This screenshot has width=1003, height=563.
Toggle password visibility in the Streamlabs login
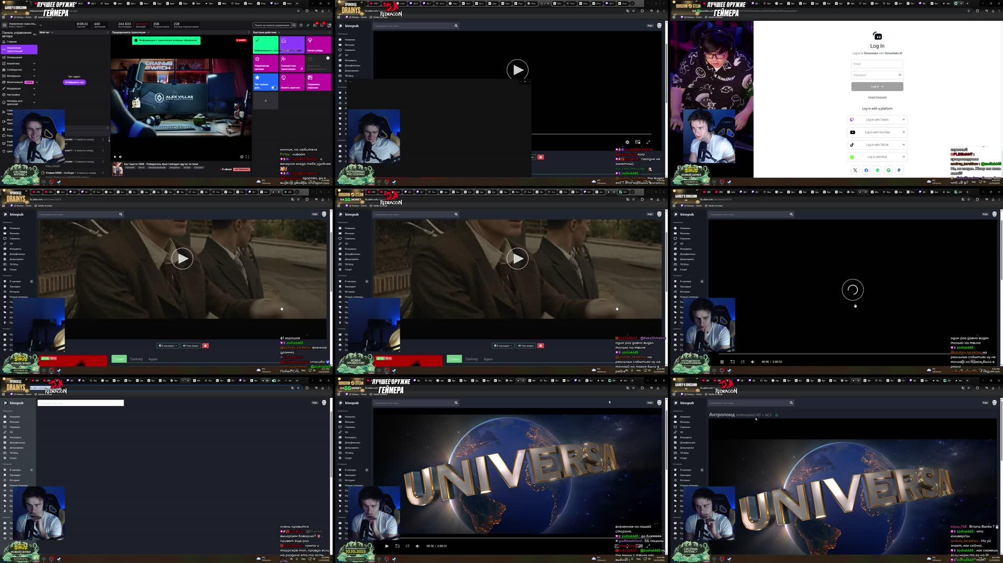point(900,75)
